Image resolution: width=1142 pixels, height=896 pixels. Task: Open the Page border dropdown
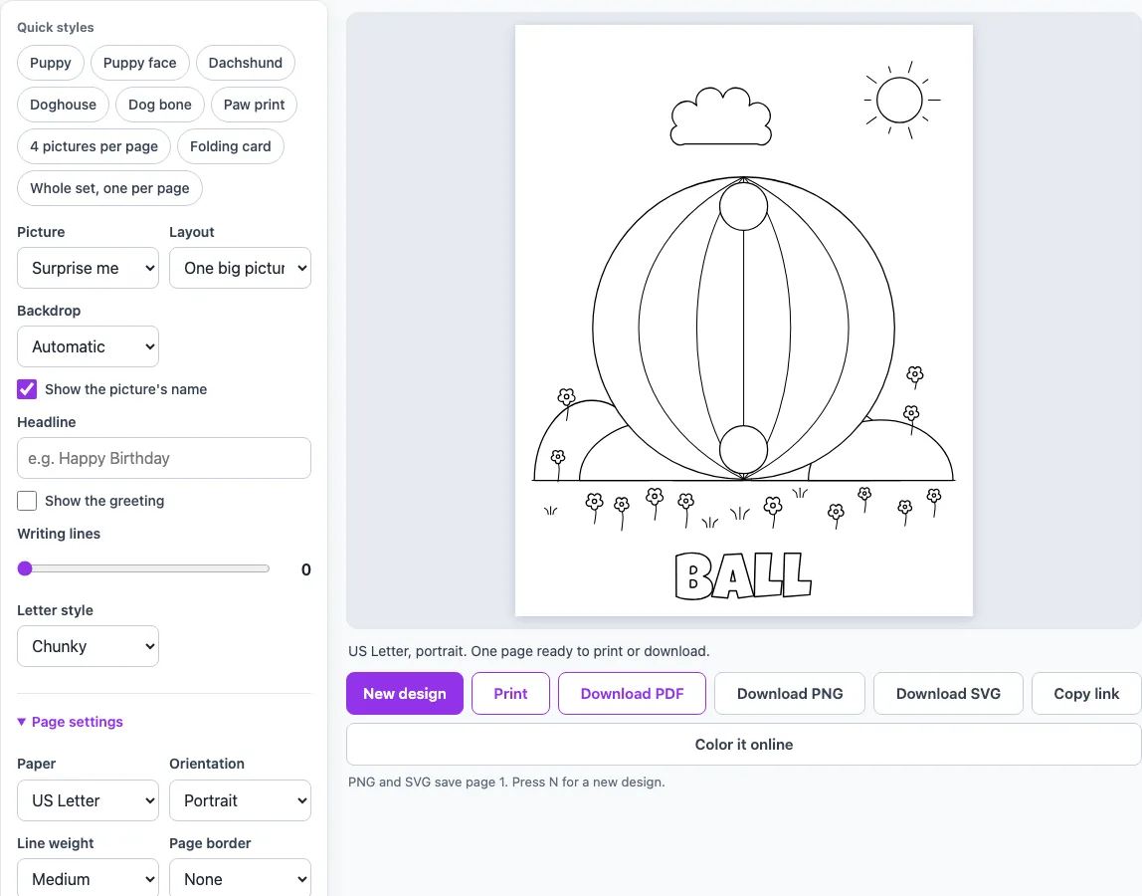tap(241, 878)
